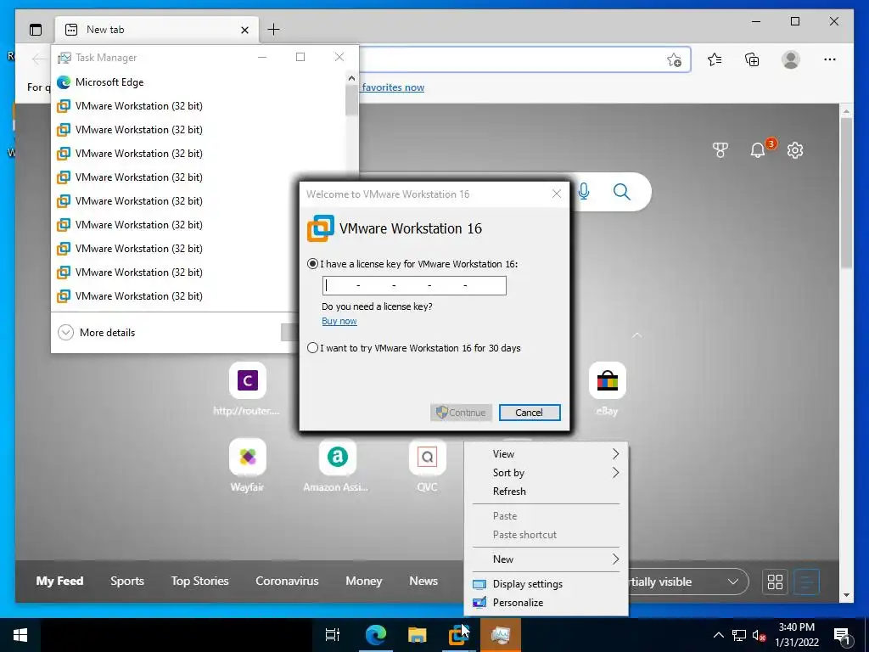This screenshot has width=869, height=652.
Task: Open Collections icon in Edge toolbar
Action: [752, 59]
